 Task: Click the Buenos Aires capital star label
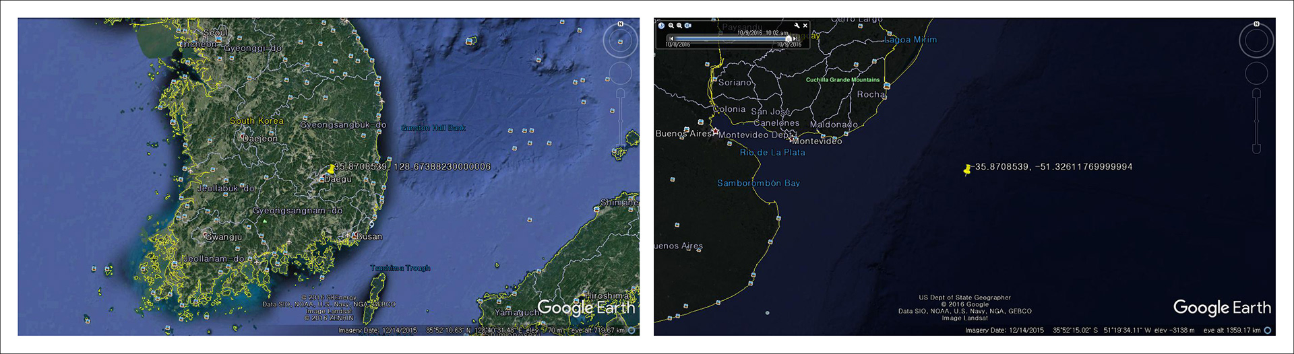click(684, 134)
